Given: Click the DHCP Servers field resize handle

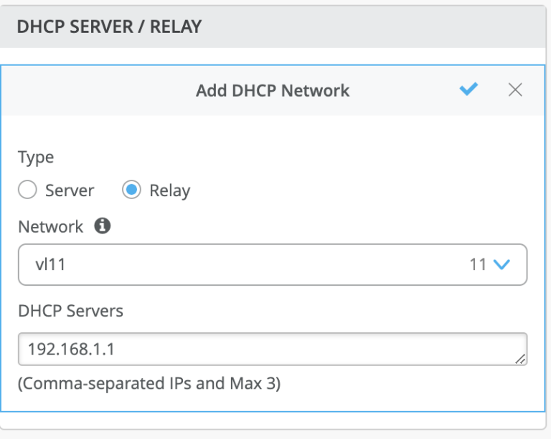Looking at the screenshot, I should pyautogui.click(x=520, y=359).
